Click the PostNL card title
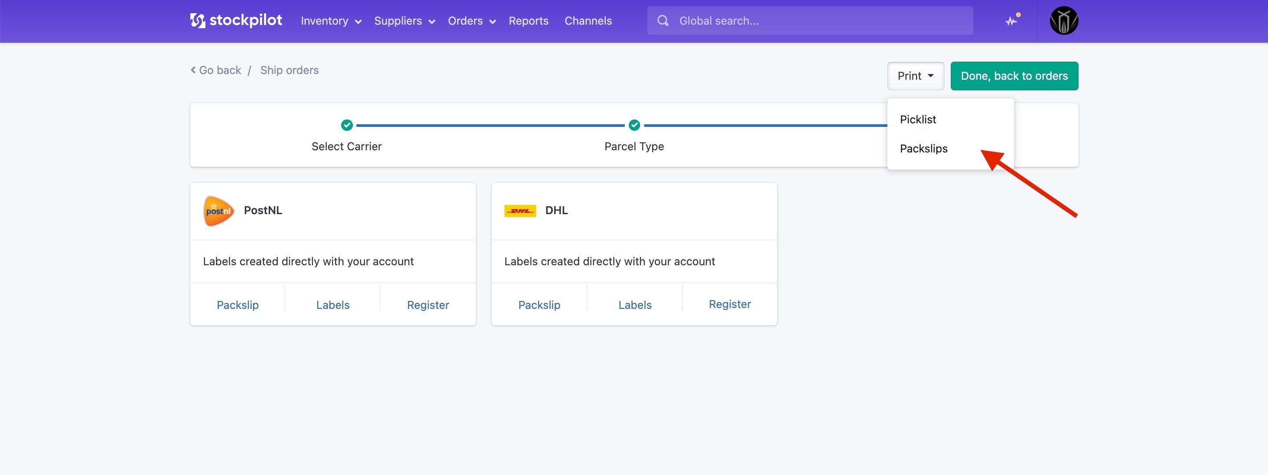The image size is (1268, 475). [263, 210]
